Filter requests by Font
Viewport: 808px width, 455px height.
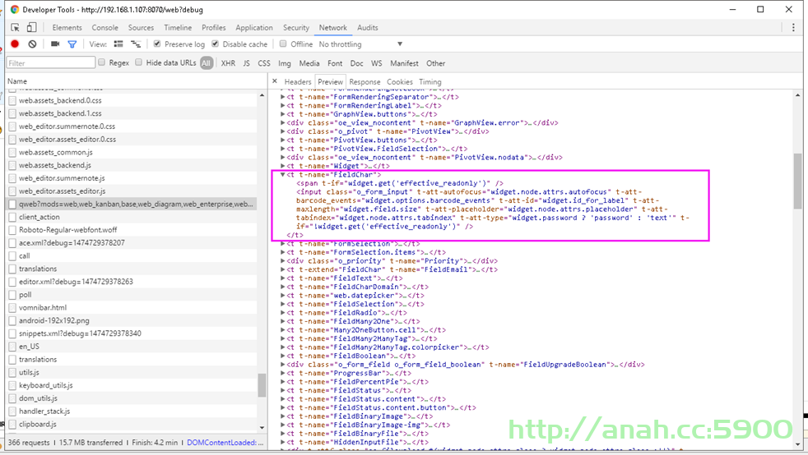pos(334,63)
